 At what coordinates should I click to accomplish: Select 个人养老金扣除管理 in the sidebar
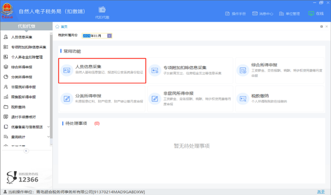point(27,57)
